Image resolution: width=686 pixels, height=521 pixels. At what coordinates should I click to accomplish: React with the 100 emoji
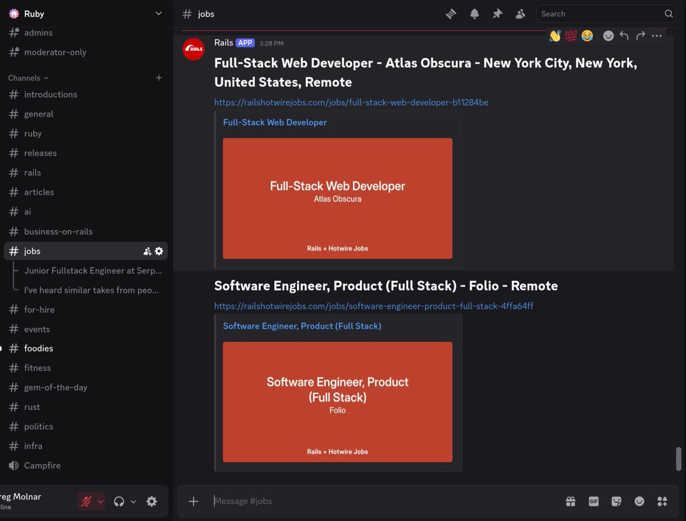tap(571, 35)
